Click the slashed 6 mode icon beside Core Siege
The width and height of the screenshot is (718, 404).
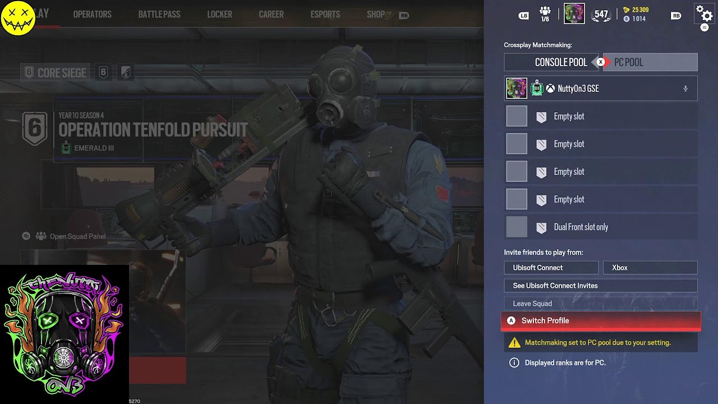pyautogui.click(x=126, y=72)
